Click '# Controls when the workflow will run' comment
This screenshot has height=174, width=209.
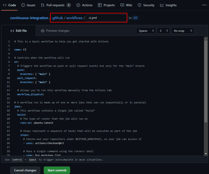tap(42, 58)
